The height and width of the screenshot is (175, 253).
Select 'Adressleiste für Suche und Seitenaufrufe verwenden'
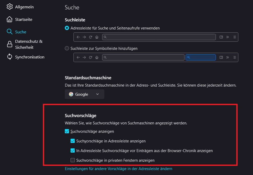tap(67, 28)
